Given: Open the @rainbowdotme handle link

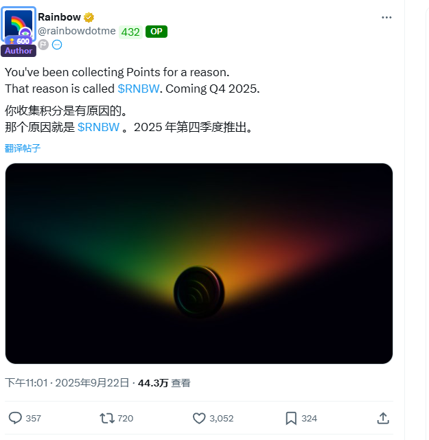Looking at the screenshot, I should (76, 31).
